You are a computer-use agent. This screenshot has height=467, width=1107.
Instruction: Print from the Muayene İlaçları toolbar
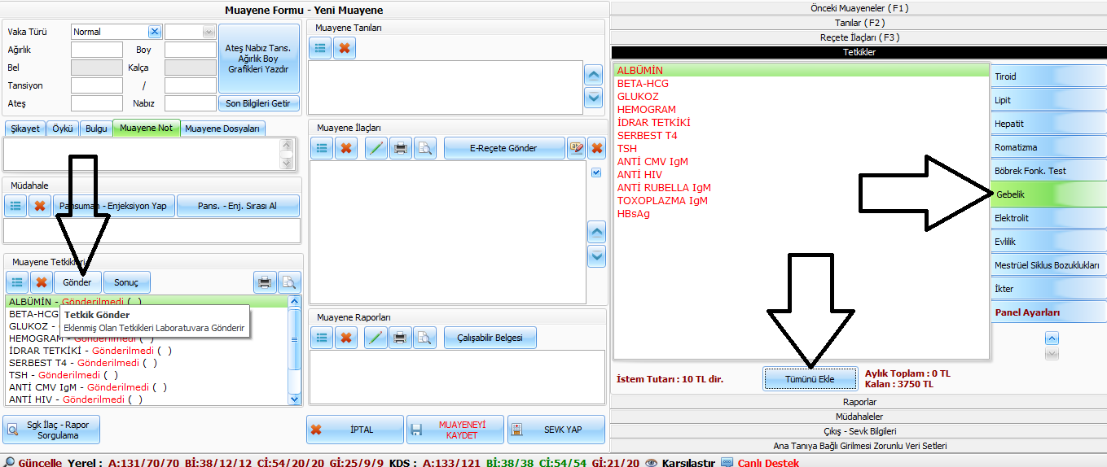point(400,148)
